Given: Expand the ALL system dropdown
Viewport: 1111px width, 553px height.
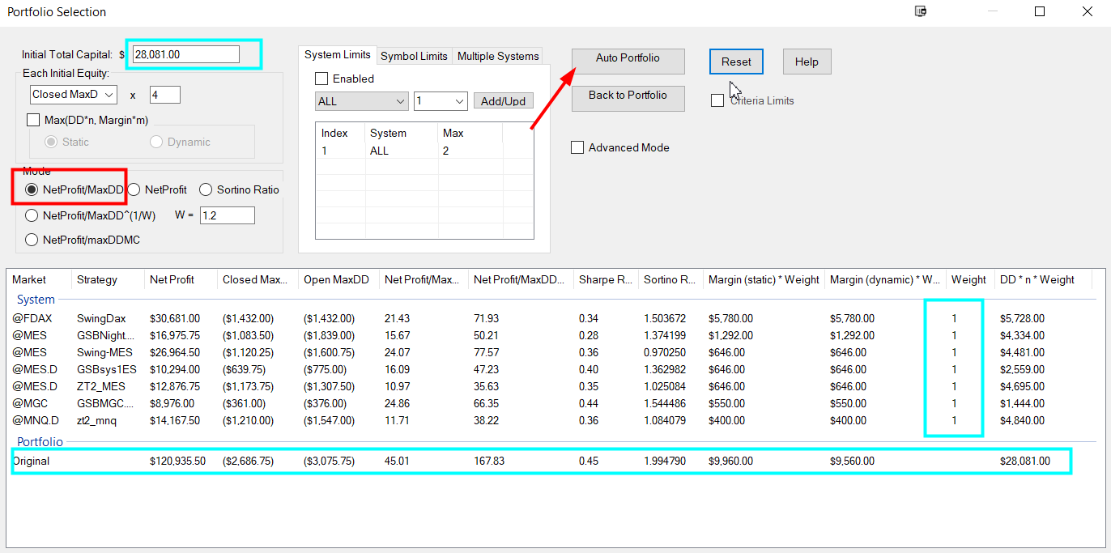Looking at the screenshot, I should click(x=362, y=101).
